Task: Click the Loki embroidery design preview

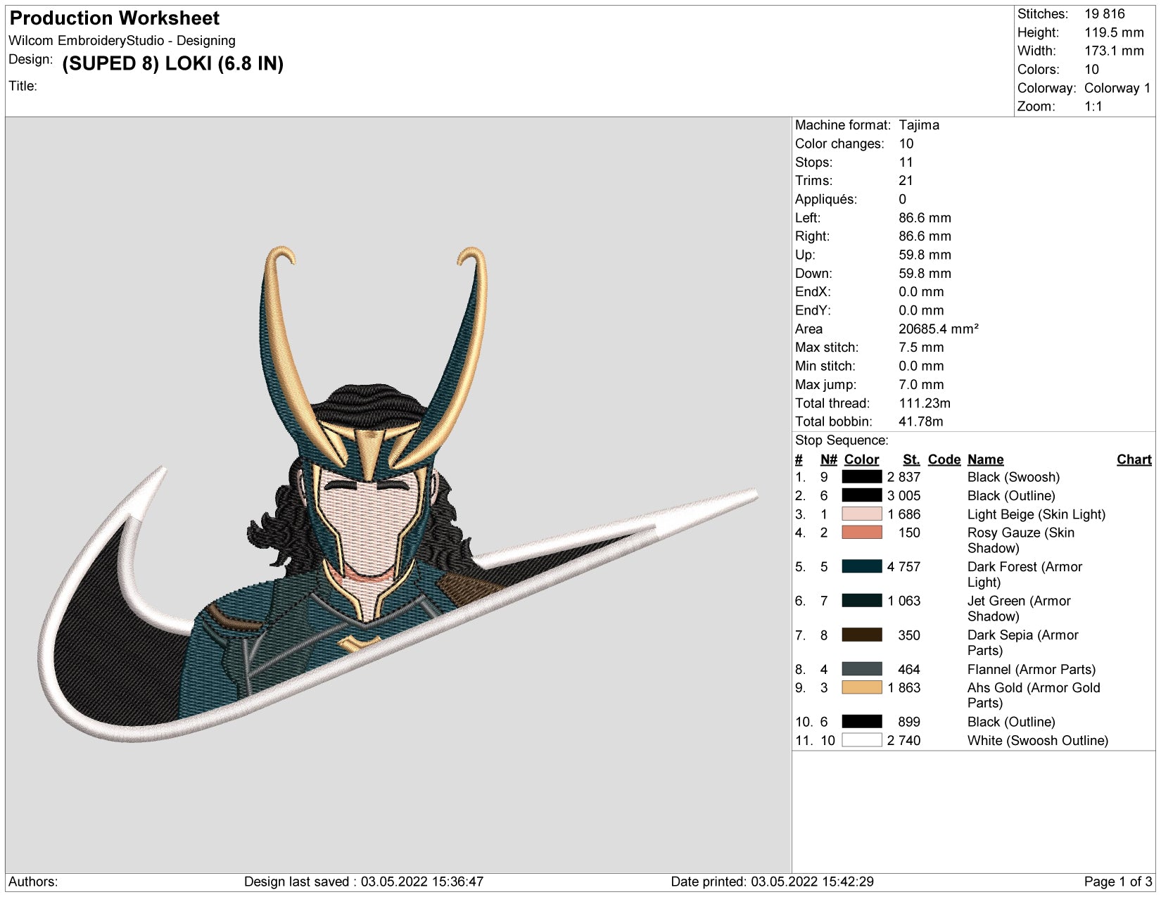Action: 398,495
